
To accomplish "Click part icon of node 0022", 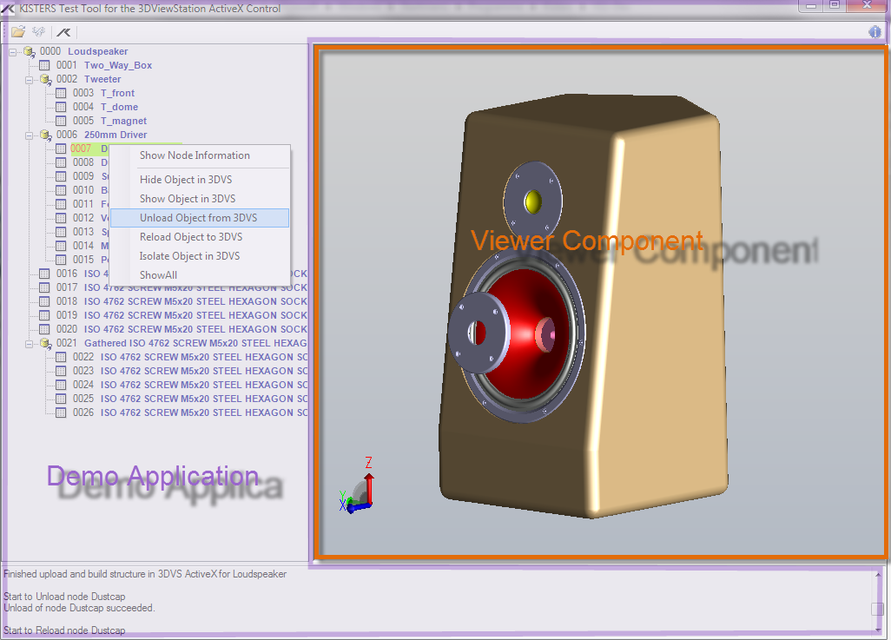I will click(x=61, y=358).
